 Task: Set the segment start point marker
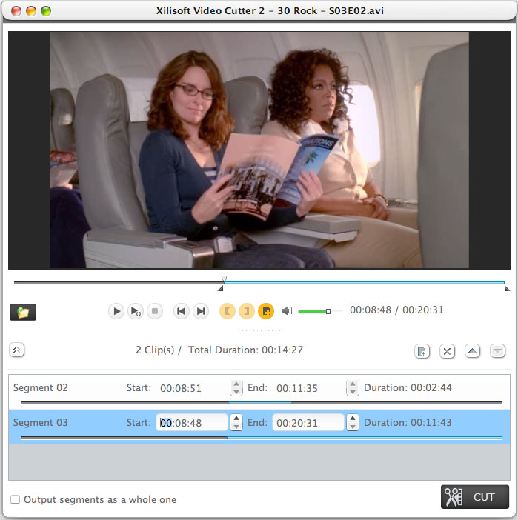(x=228, y=311)
